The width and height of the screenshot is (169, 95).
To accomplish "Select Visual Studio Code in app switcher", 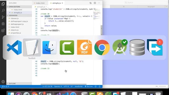I will point(14,47).
